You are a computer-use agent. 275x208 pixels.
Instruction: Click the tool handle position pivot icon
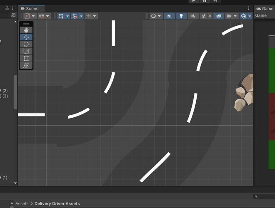click(x=27, y=16)
